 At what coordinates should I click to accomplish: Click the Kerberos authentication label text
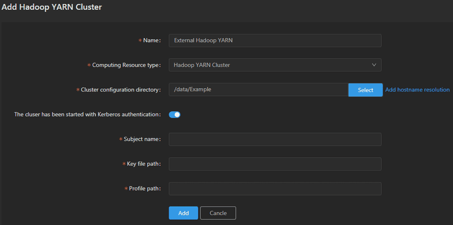[x=87, y=114]
